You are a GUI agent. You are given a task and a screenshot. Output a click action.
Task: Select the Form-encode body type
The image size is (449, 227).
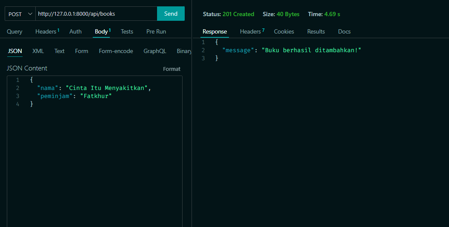(116, 51)
